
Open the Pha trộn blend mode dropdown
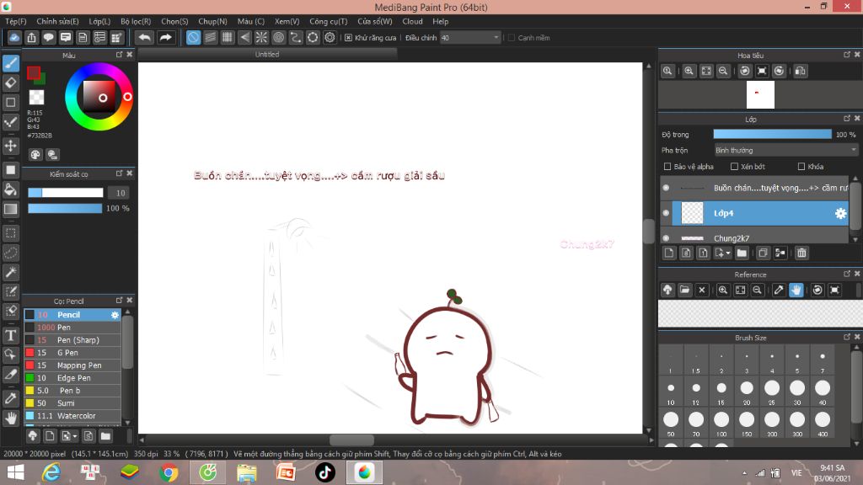(785, 150)
